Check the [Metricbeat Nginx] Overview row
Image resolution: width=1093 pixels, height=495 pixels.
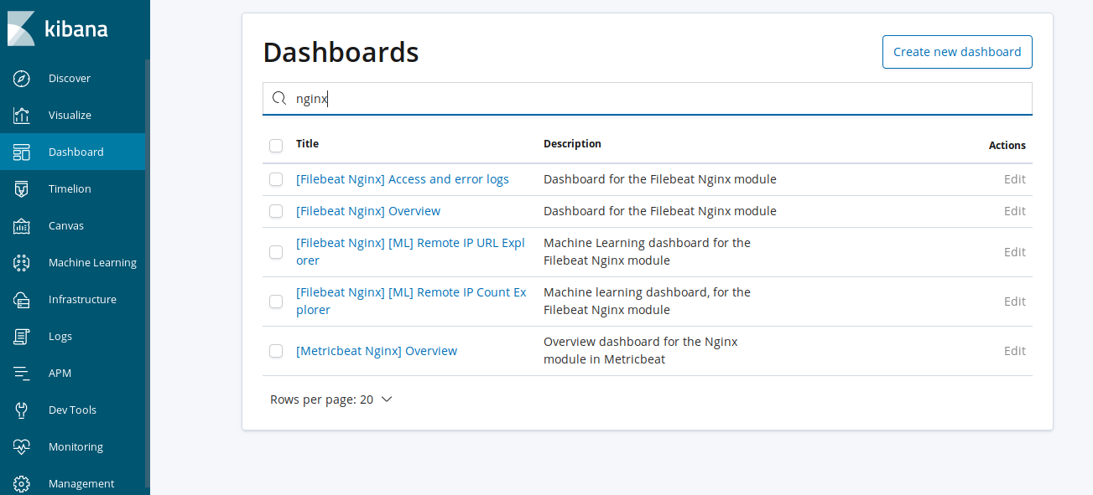(x=276, y=351)
